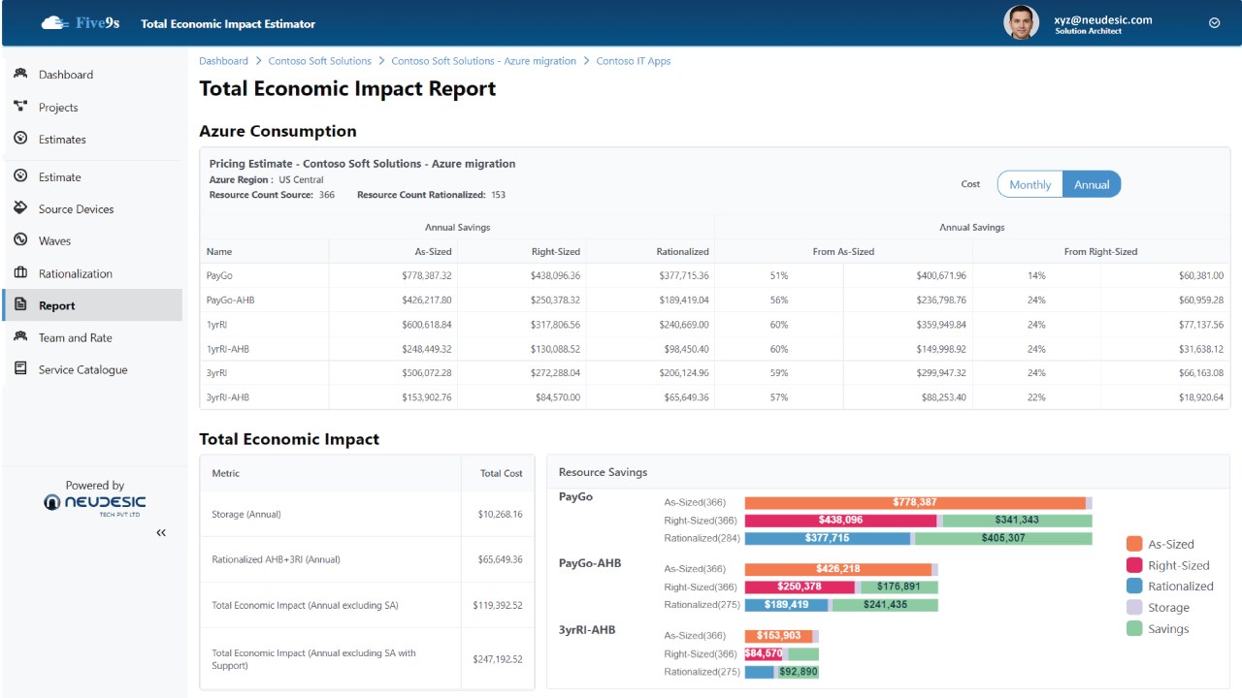Viewport: 1242px width, 698px height.
Task: Click the 1yrRI-AHB row name cell
Action: (x=264, y=349)
